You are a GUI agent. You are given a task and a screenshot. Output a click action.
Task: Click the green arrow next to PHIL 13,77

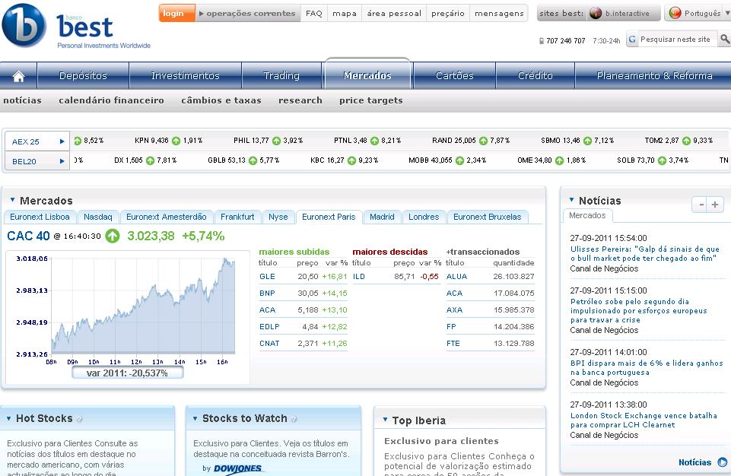click(x=276, y=141)
